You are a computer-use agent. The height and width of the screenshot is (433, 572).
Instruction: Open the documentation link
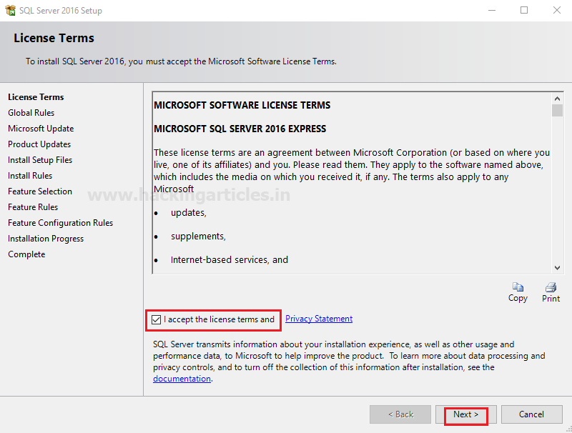(182, 379)
